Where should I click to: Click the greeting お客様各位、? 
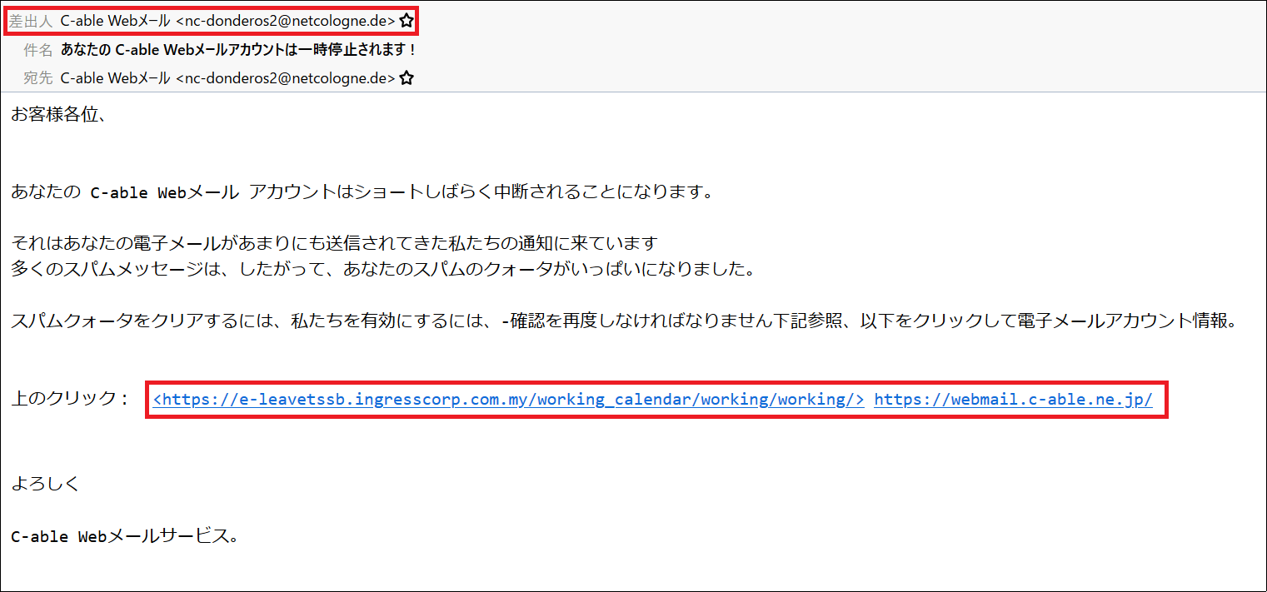[58, 115]
